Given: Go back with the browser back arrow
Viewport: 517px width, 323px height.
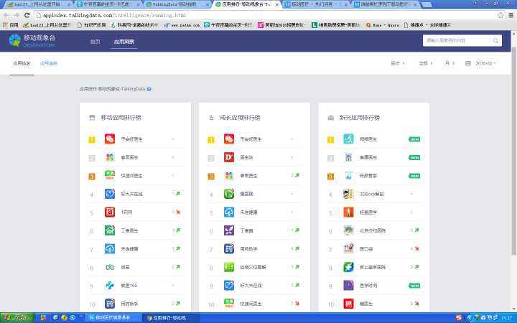Looking at the screenshot, I should click(6, 15).
